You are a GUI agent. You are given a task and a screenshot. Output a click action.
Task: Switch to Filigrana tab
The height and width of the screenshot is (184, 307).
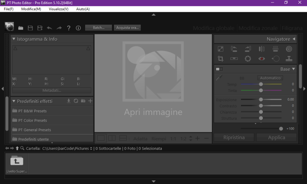click(x=292, y=28)
